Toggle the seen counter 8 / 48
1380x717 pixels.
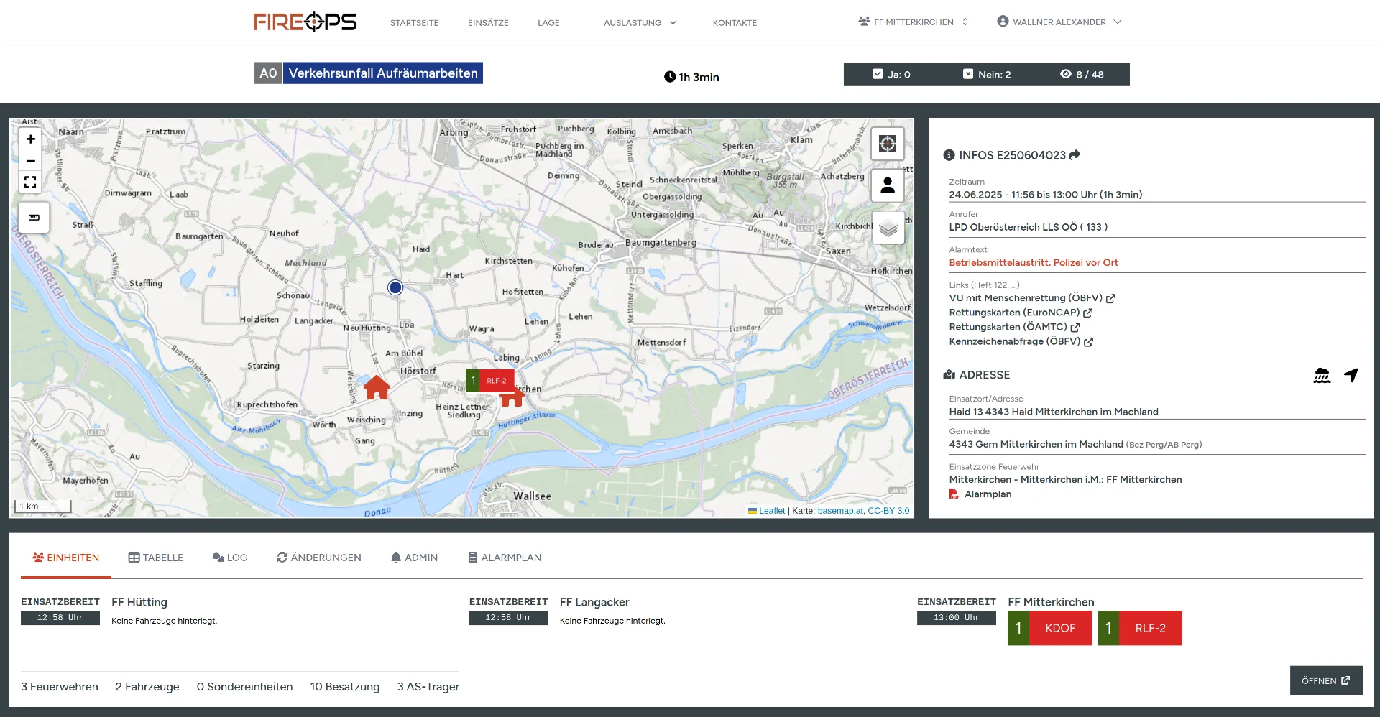pyautogui.click(x=1082, y=74)
